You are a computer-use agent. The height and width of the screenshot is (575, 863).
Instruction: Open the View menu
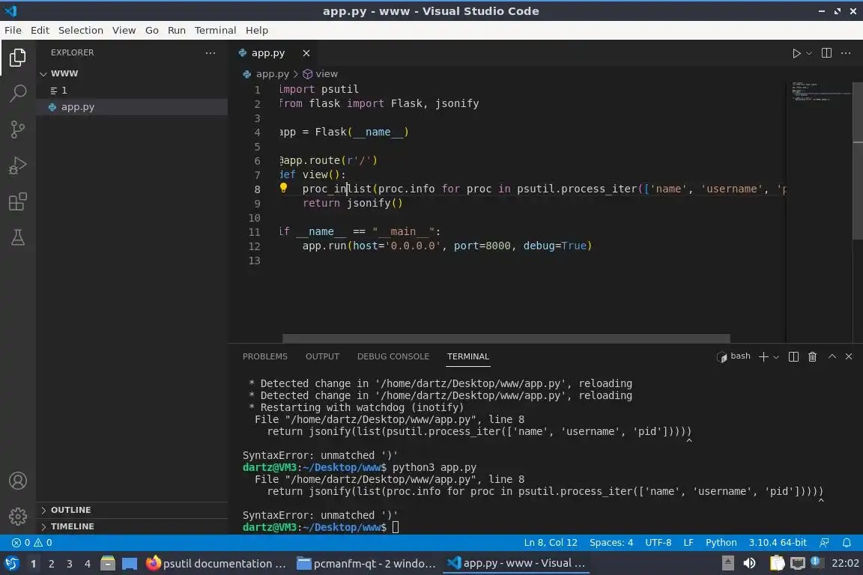[124, 30]
